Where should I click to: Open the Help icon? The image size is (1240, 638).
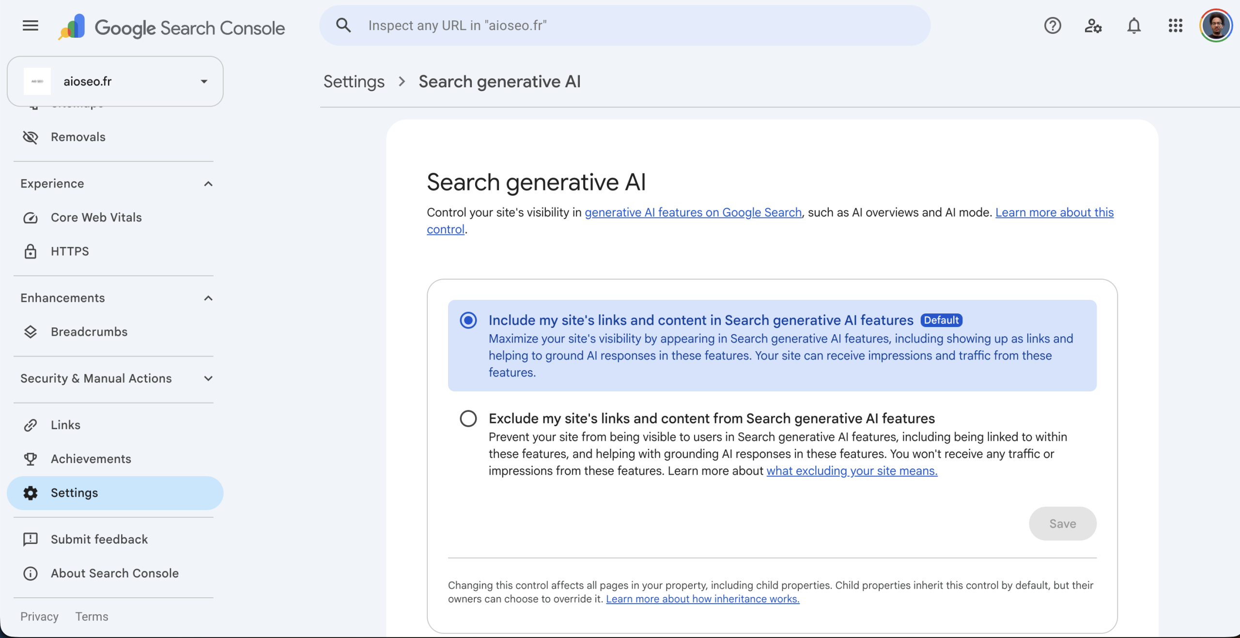(x=1053, y=25)
